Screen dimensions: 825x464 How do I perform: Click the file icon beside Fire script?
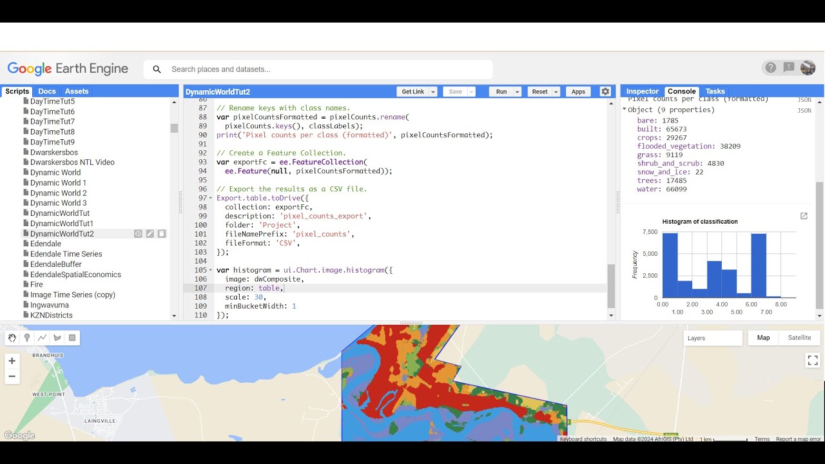pyautogui.click(x=26, y=285)
